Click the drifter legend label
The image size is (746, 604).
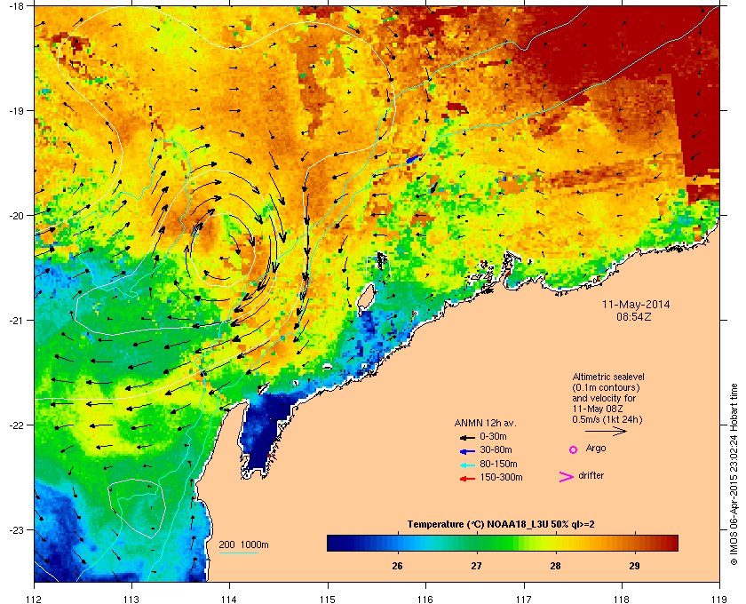[591, 475]
